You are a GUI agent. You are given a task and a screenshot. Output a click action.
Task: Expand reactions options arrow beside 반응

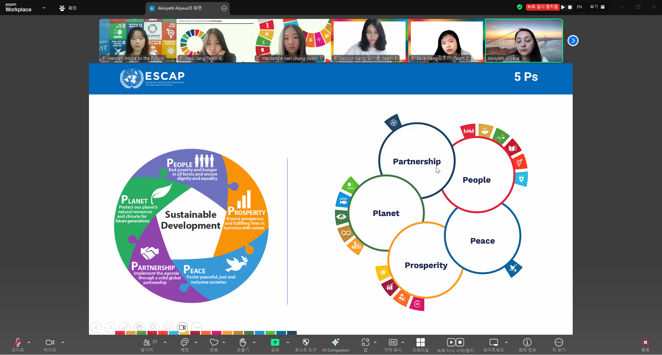coord(224,343)
